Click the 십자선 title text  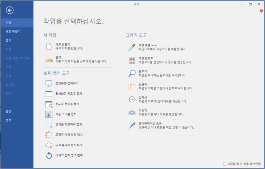click(143, 97)
